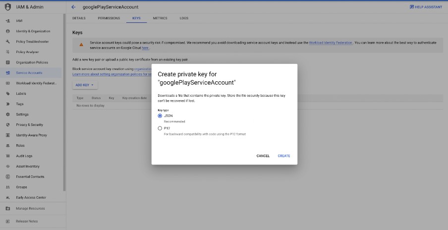Click the Manage Resources icon
This screenshot has height=230, width=448.
coord(8,209)
